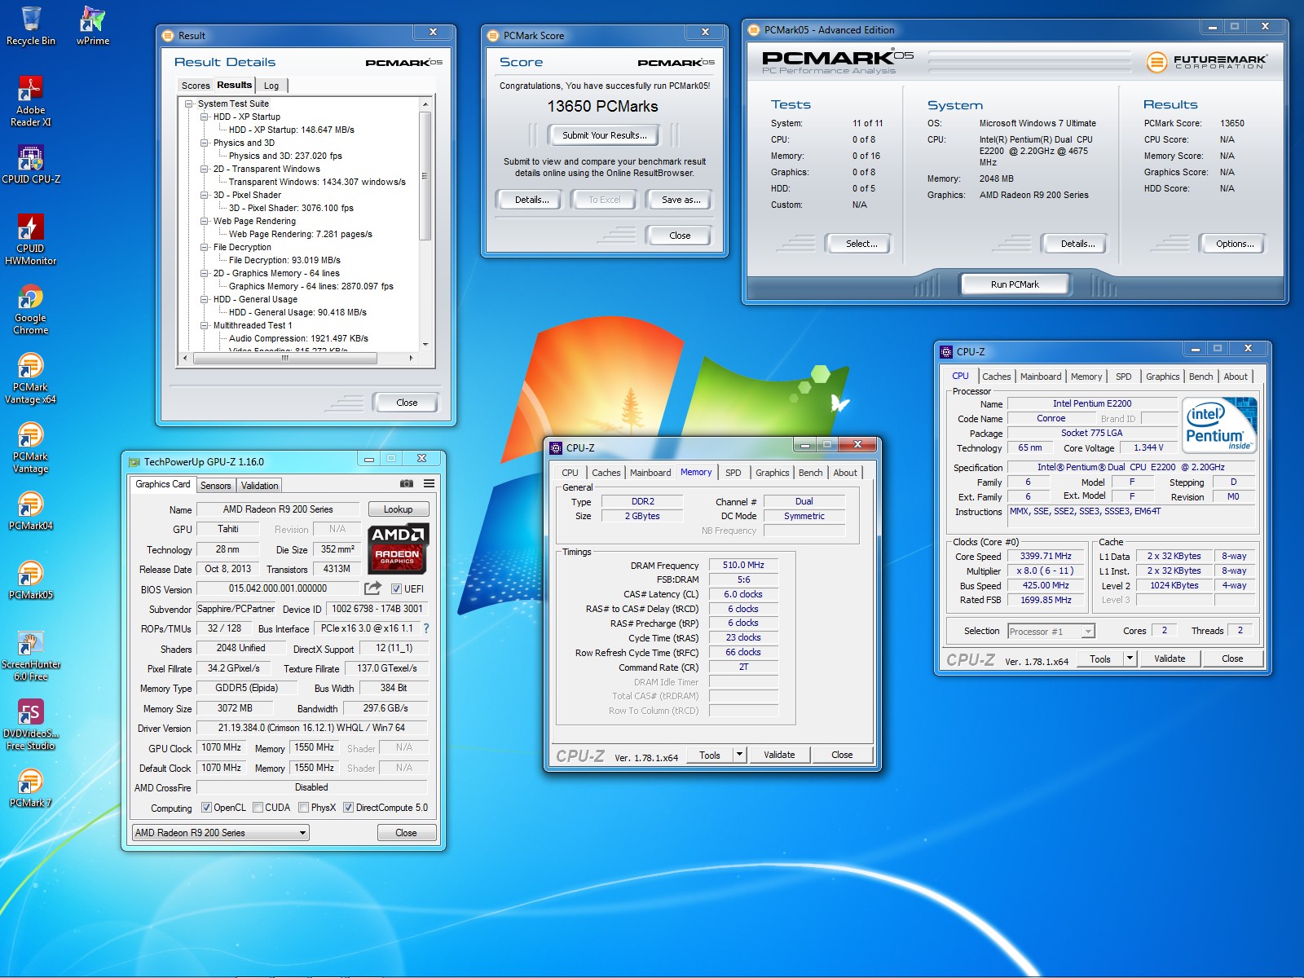Click the AMD Radeon Graphics logo
Image resolution: width=1304 pixels, height=978 pixels.
(x=398, y=548)
